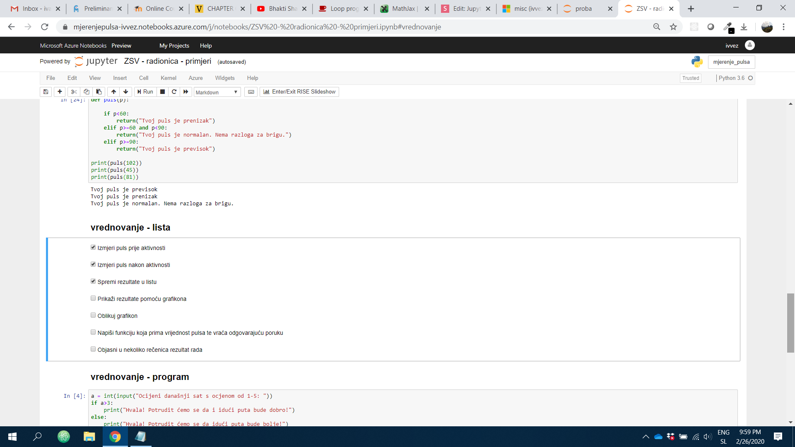Uncheck 'Izmjeri puls prije aktivnosti' checkbox
Image resolution: width=795 pixels, height=447 pixels.
click(93, 248)
